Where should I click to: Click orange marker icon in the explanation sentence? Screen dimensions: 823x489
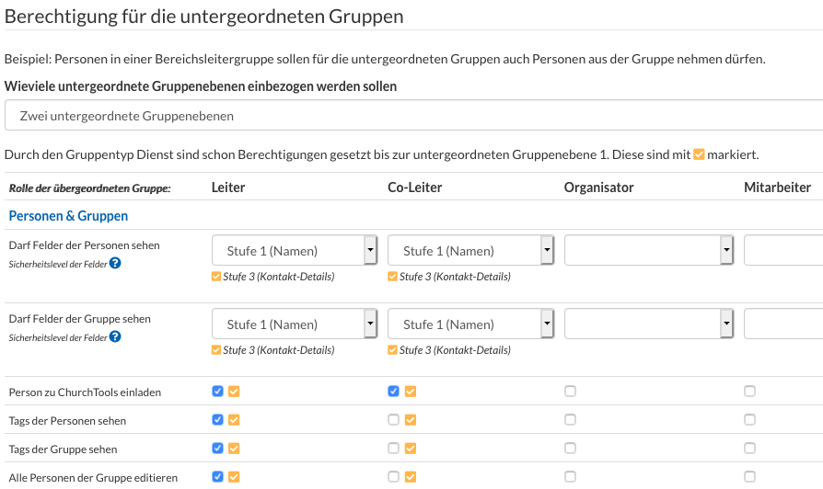pos(699,154)
